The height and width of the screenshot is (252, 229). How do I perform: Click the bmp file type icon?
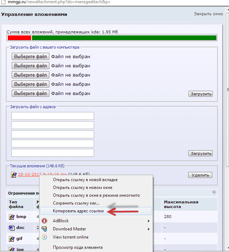coord(12,217)
